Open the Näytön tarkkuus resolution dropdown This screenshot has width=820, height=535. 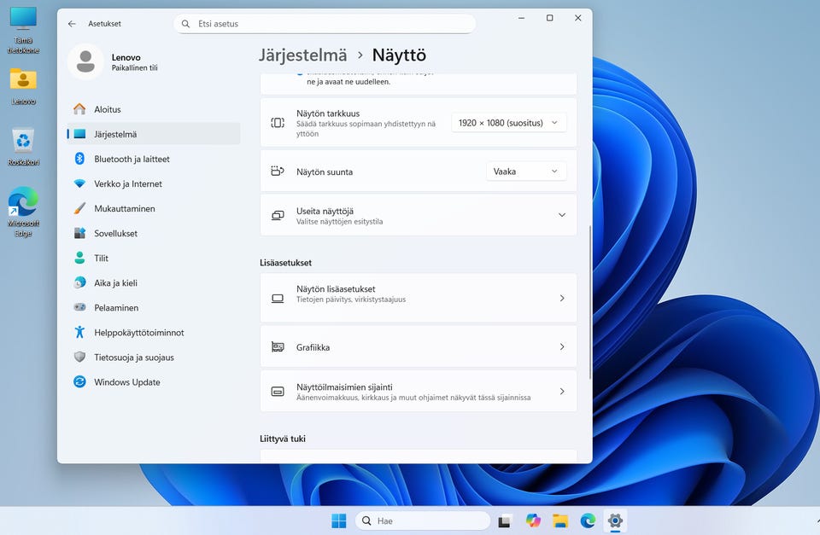508,123
